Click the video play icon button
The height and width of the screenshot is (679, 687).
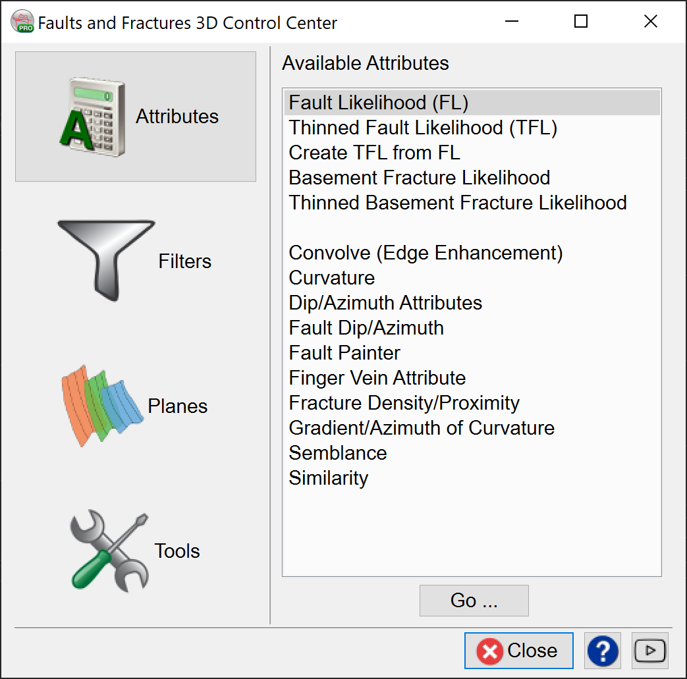(650, 651)
